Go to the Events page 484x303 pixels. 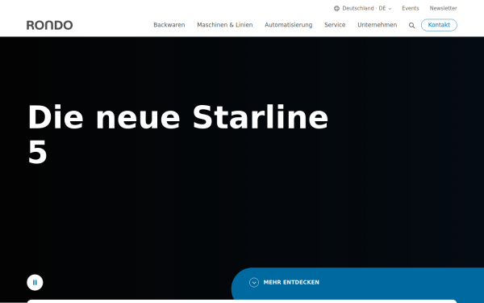pos(411,8)
